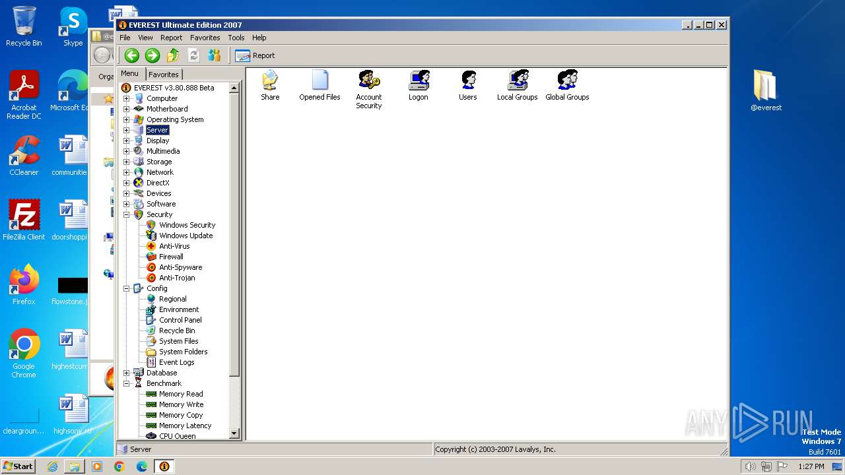
Task: Go forward with the green Forward arrow
Action: pyautogui.click(x=152, y=55)
